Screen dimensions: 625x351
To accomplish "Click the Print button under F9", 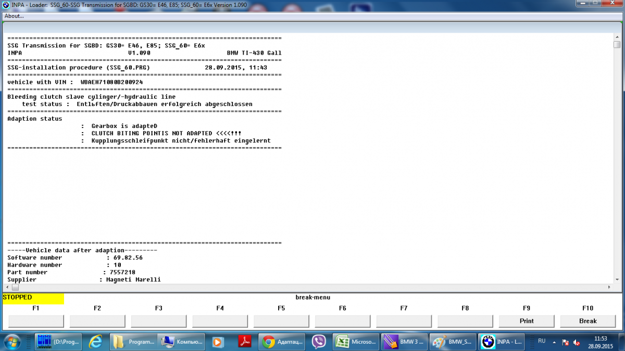I will tap(527, 321).
